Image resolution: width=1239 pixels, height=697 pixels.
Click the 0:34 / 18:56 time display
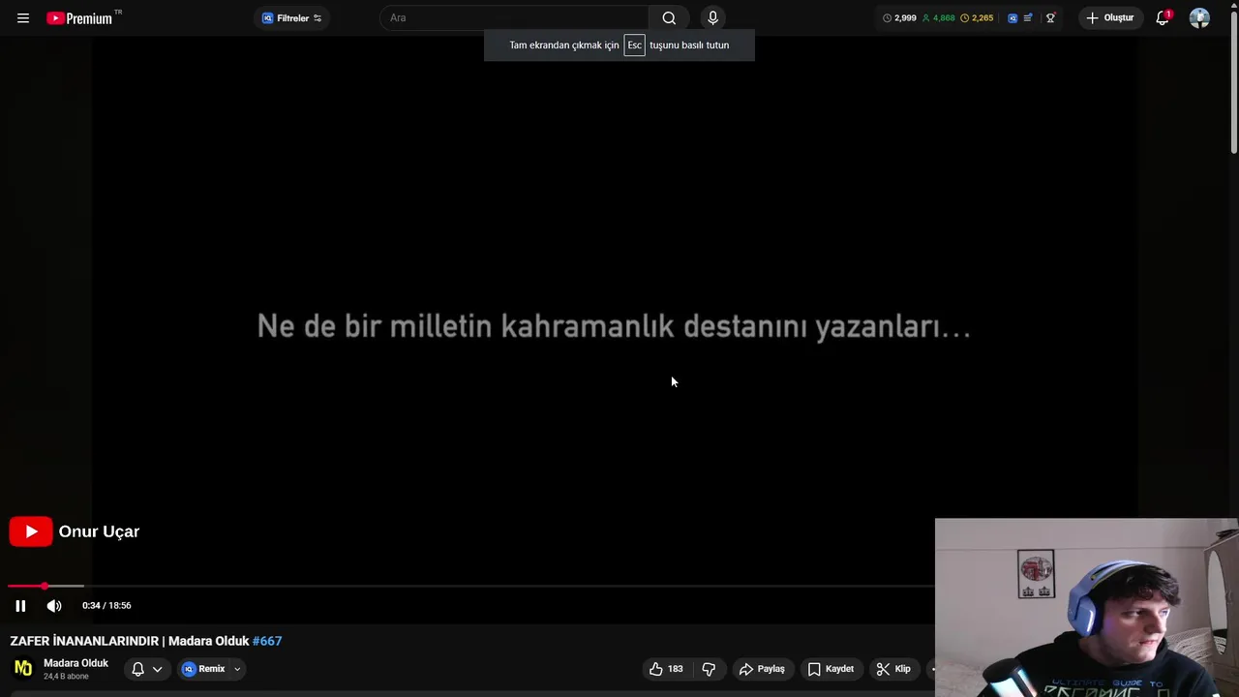click(106, 606)
